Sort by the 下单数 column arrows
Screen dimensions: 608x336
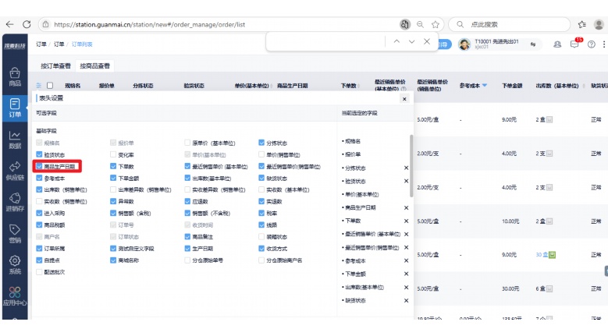coord(359,86)
